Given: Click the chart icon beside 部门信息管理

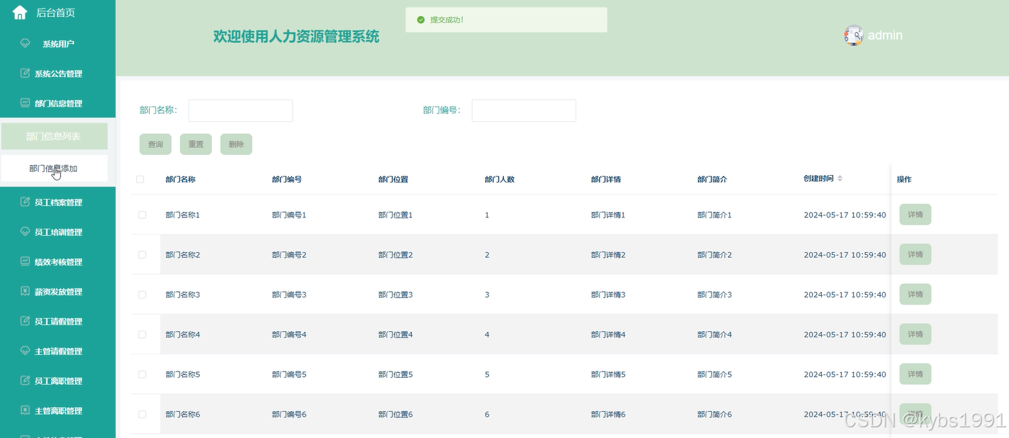Looking at the screenshot, I should [x=25, y=103].
